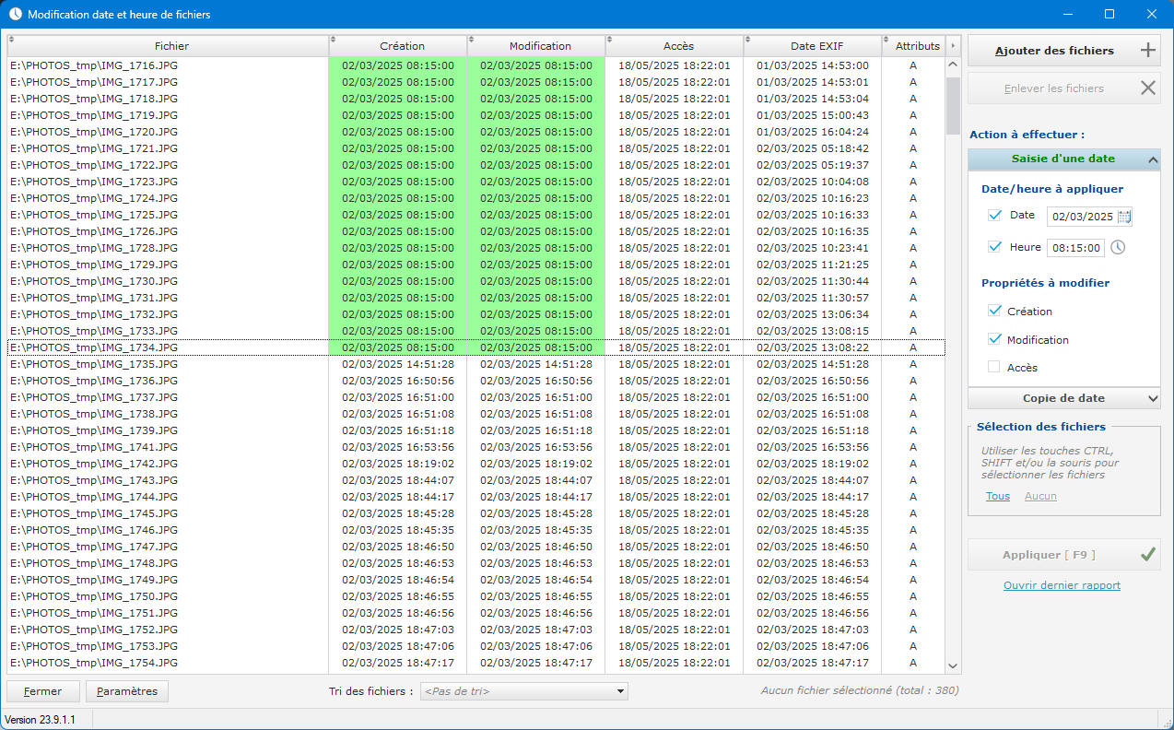The height and width of the screenshot is (730, 1174).
Task: Click the X icon on Enlever les fichiers
Action: coord(1147,88)
